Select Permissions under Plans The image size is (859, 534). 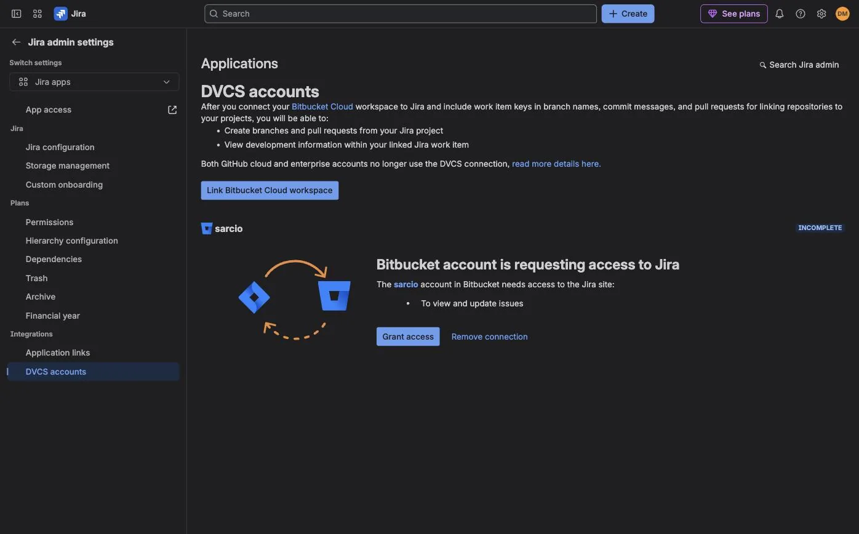(x=49, y=223)
